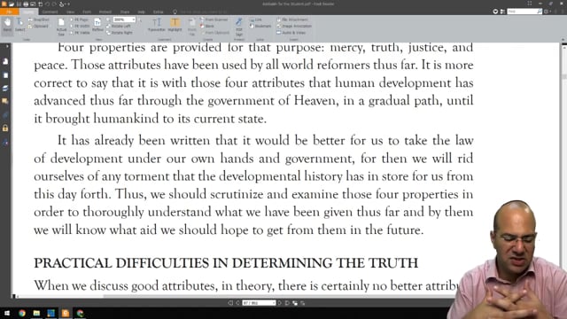Click the horizontal scrollbar

pos(235,296)
